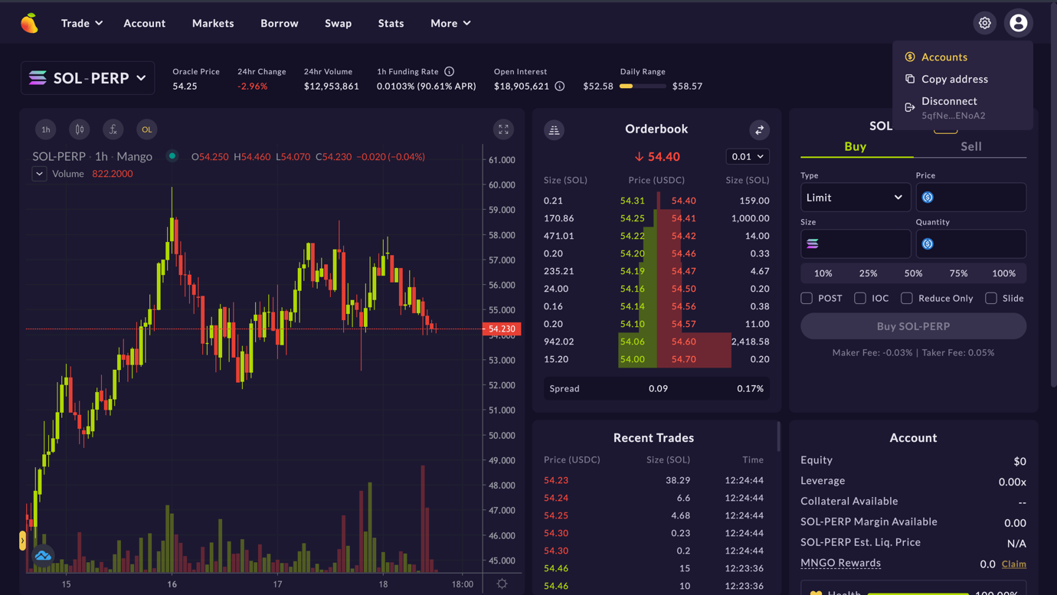Open the settings gear icon
The image size is (1057, 595).
985,22
